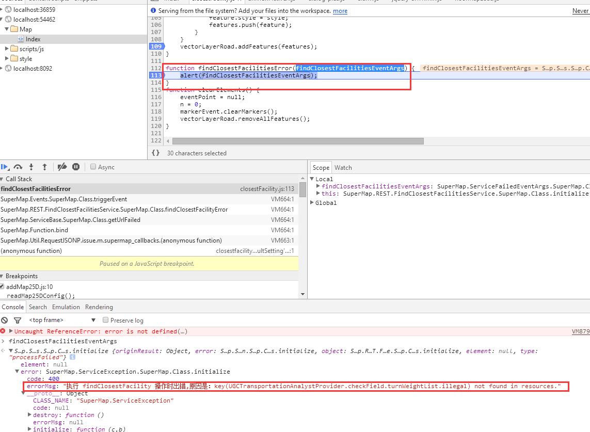This screenshot has height=432, width=590.
Task: Click scroll-left arrow of code scrollbar
Action: 168,141
